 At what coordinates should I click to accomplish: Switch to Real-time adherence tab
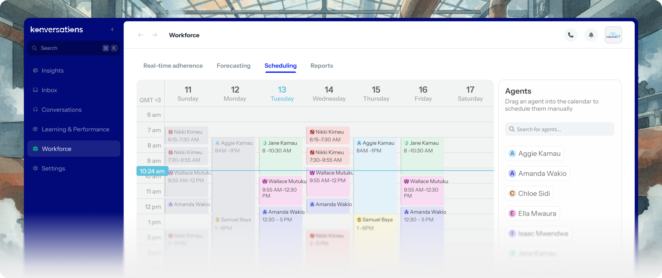(x=173, y=66)
